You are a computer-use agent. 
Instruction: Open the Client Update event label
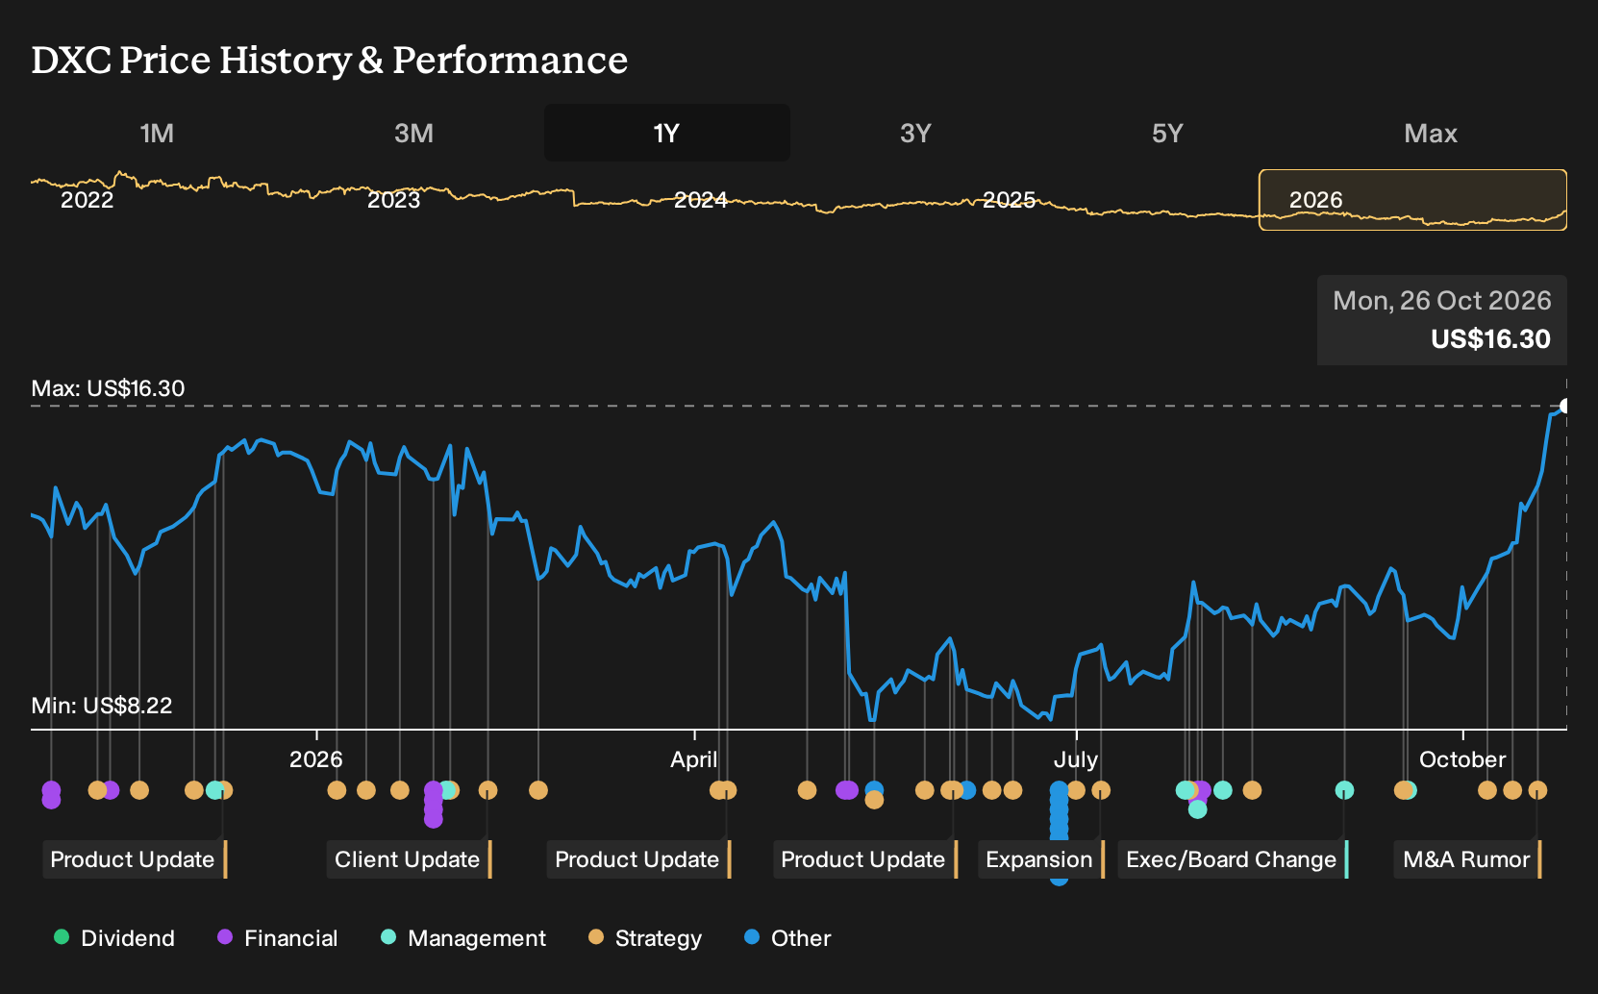(408, 859)
